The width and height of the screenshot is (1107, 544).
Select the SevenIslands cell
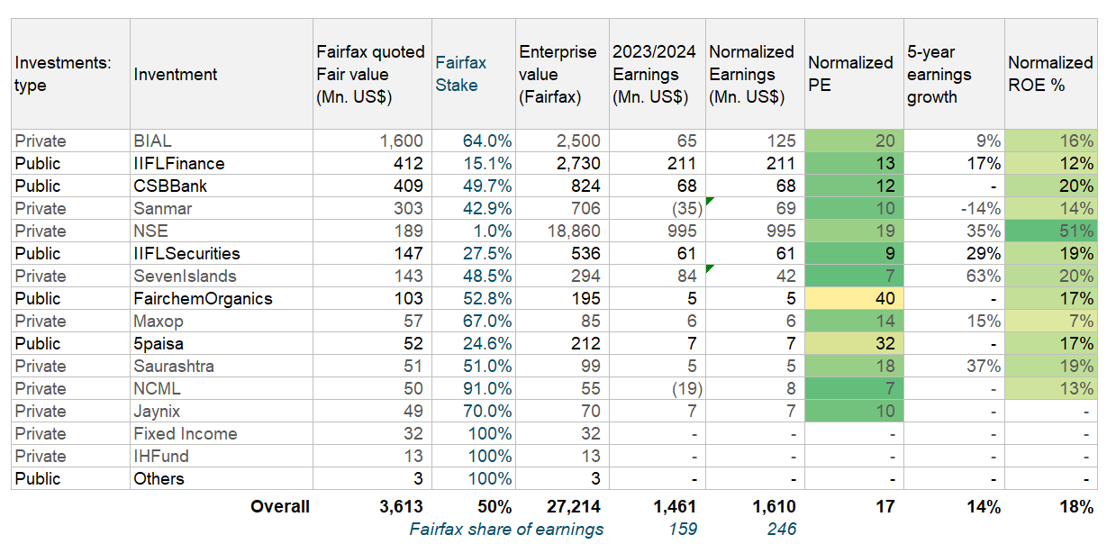(x=221, y=276)
